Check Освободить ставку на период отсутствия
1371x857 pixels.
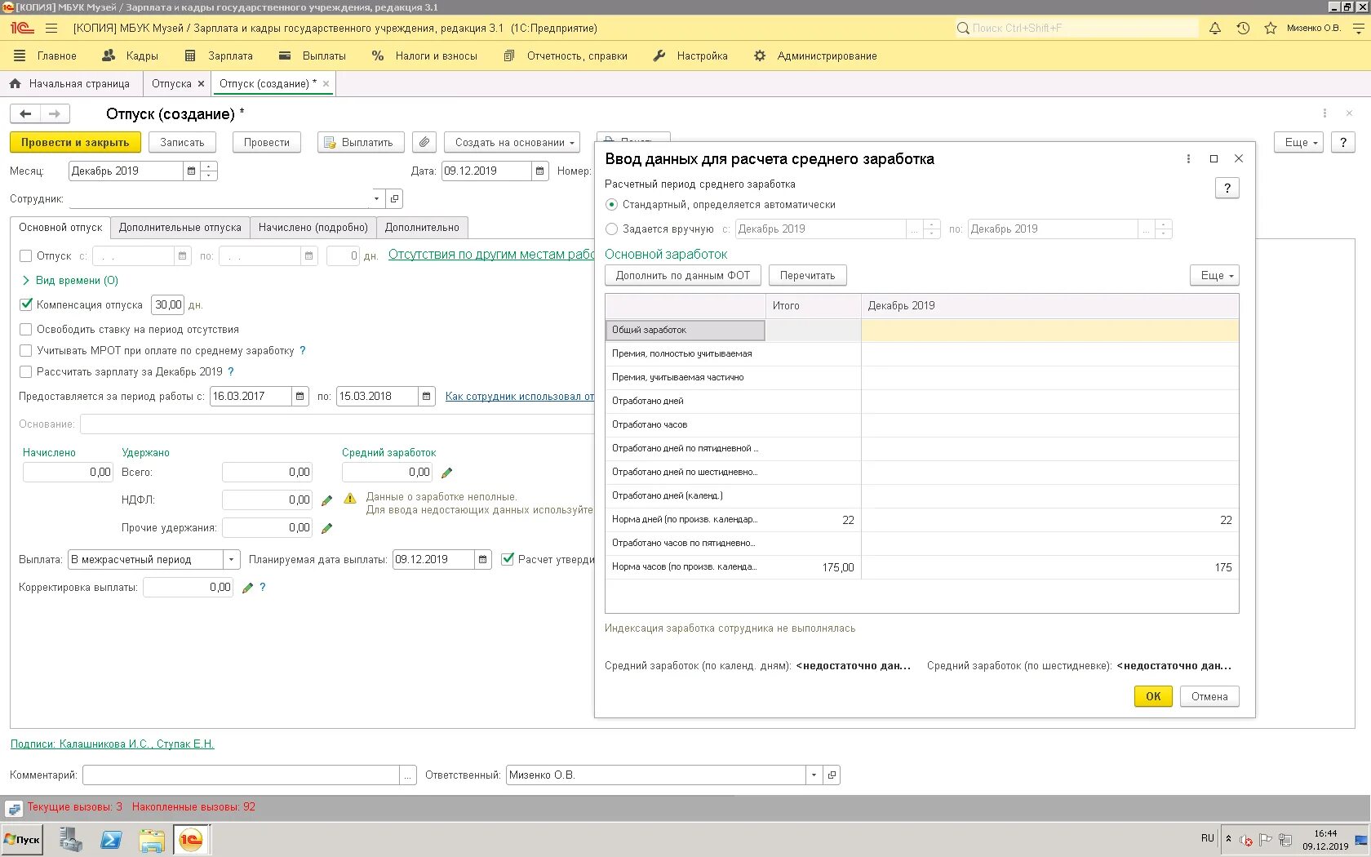pos(25,329)
